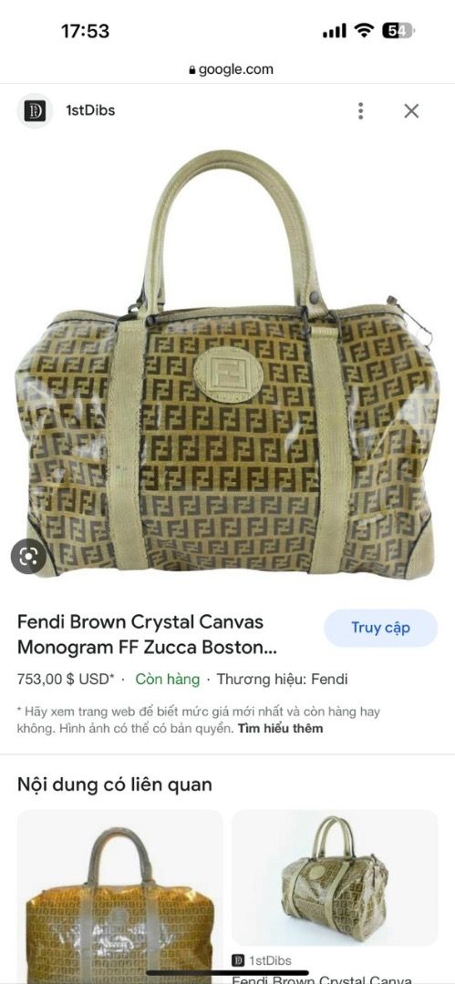The width and height of the screenshot is (455, 984).
Task: Click the Truy cập button
Action: [381, 628]
